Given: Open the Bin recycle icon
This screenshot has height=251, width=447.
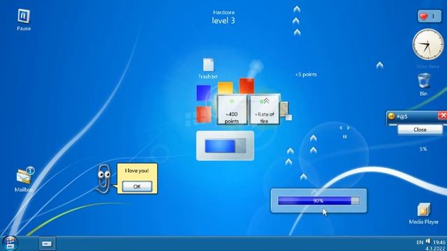Looking at the screenshot, I should (x=424, y=81).
